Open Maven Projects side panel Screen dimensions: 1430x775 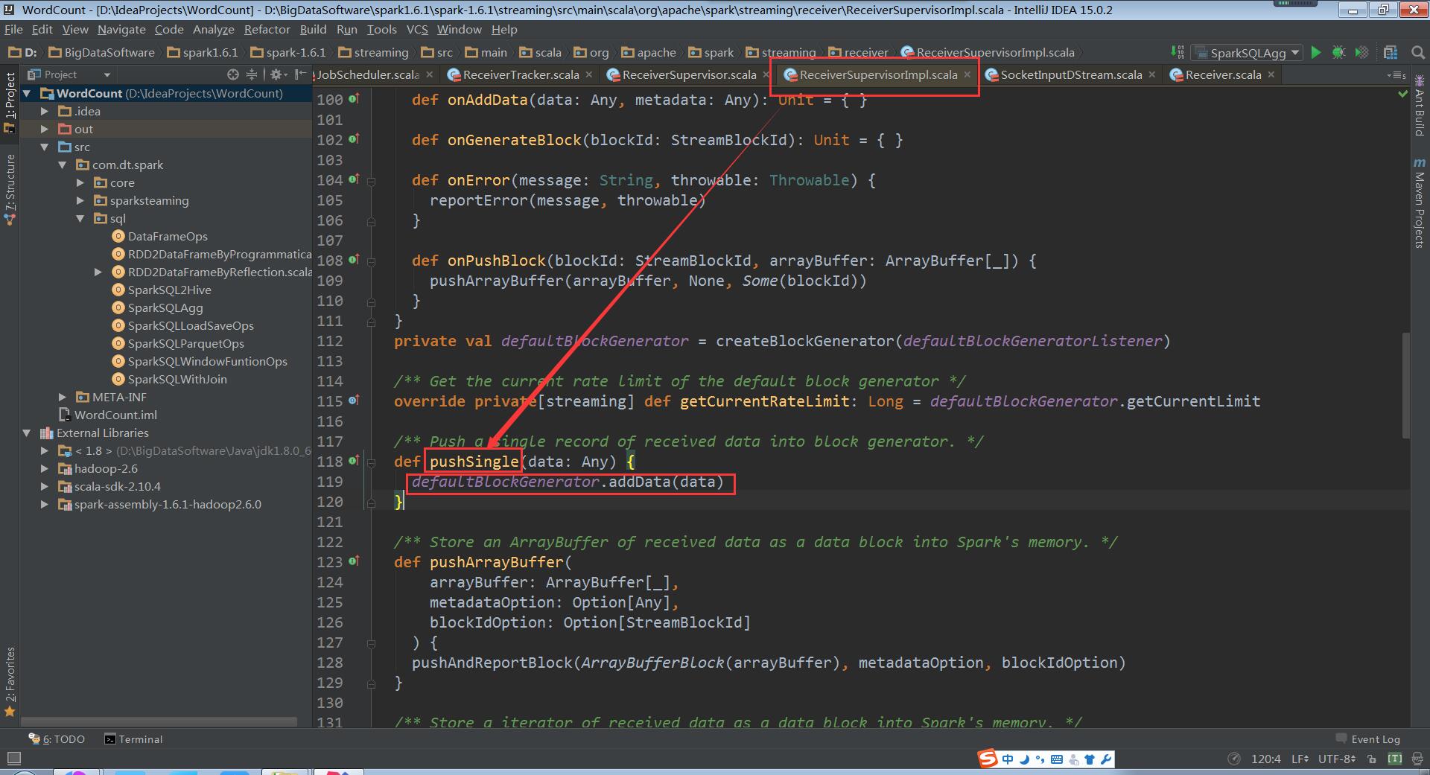(1419, 202)
